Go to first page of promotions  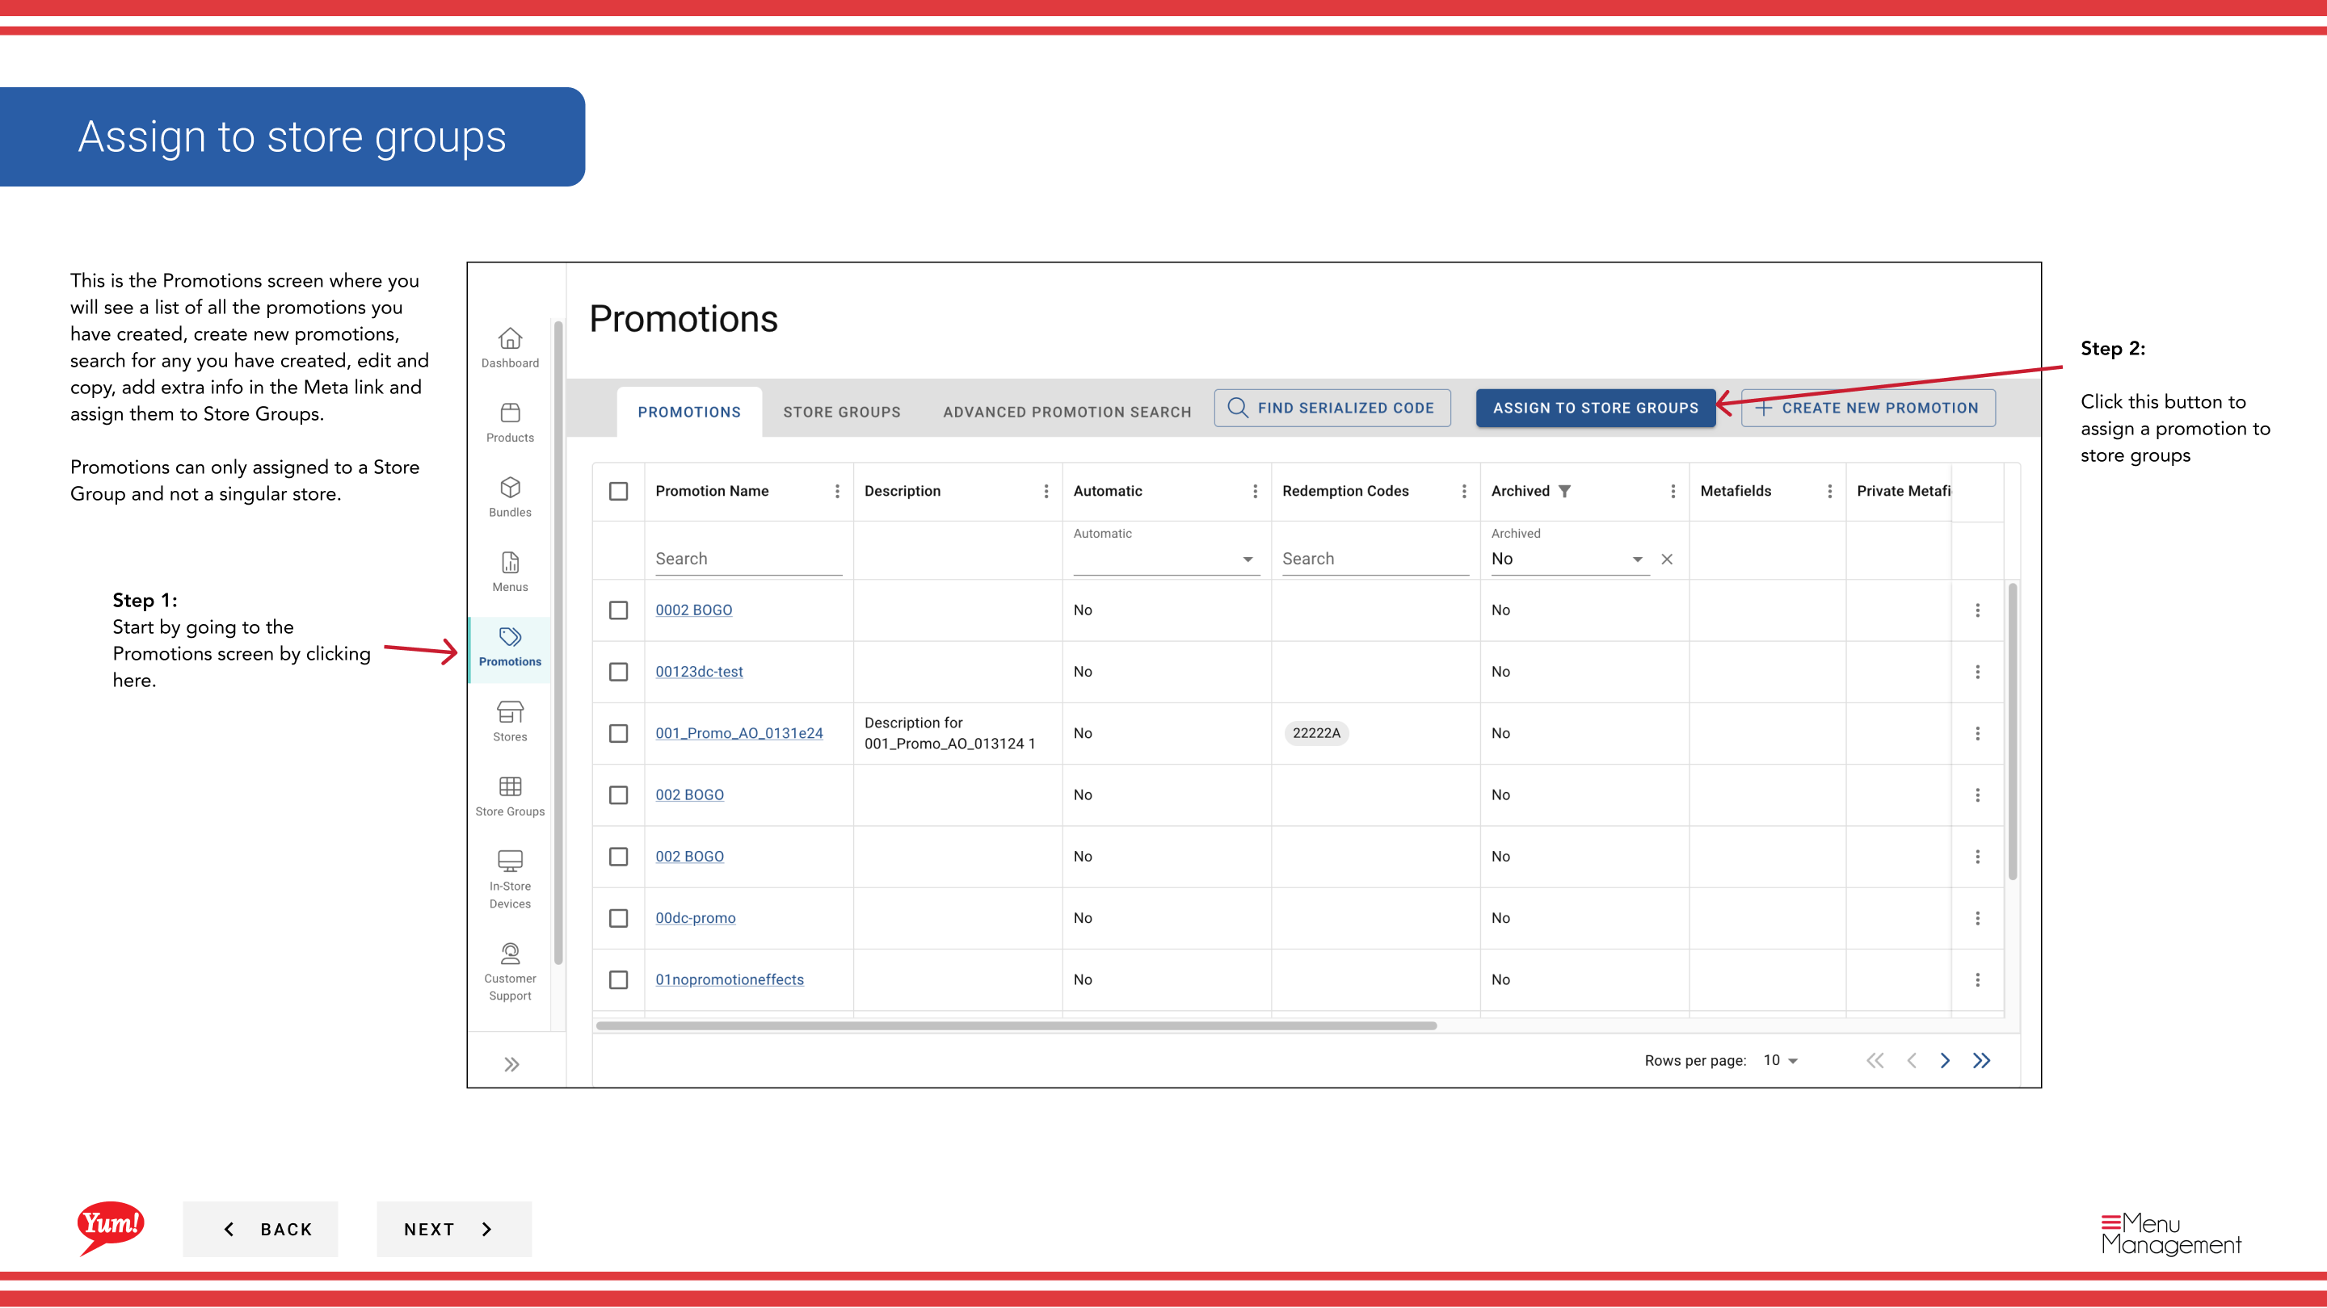pyautogui.click(x=1875, y=1061)
